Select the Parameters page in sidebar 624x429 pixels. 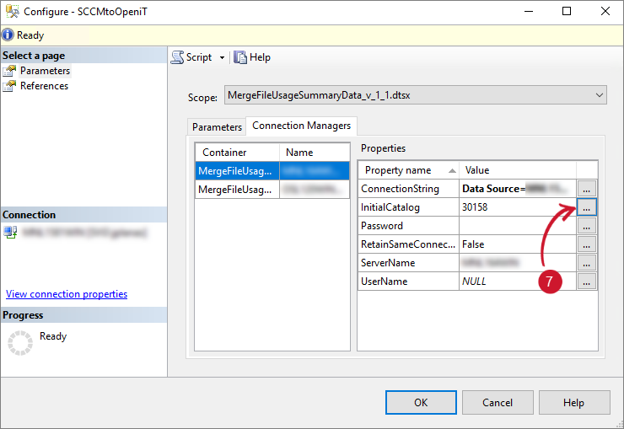click(x=45, y=71)
